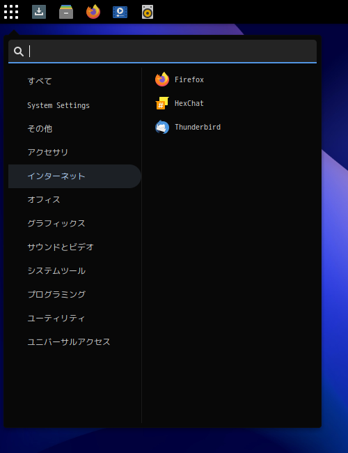This screenshot has height=453, width=348.
Task: Focus the application search field
Action: (x=162, y=52)
